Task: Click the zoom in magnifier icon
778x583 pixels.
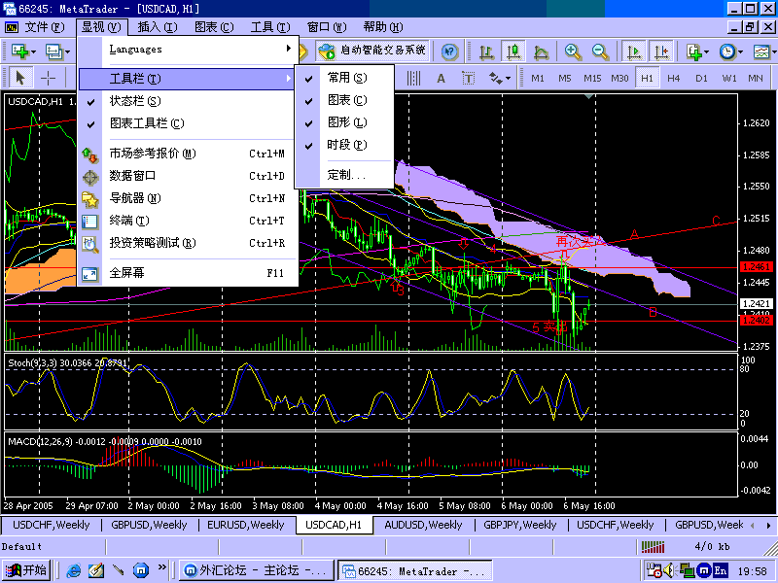Action: (574, 51)
